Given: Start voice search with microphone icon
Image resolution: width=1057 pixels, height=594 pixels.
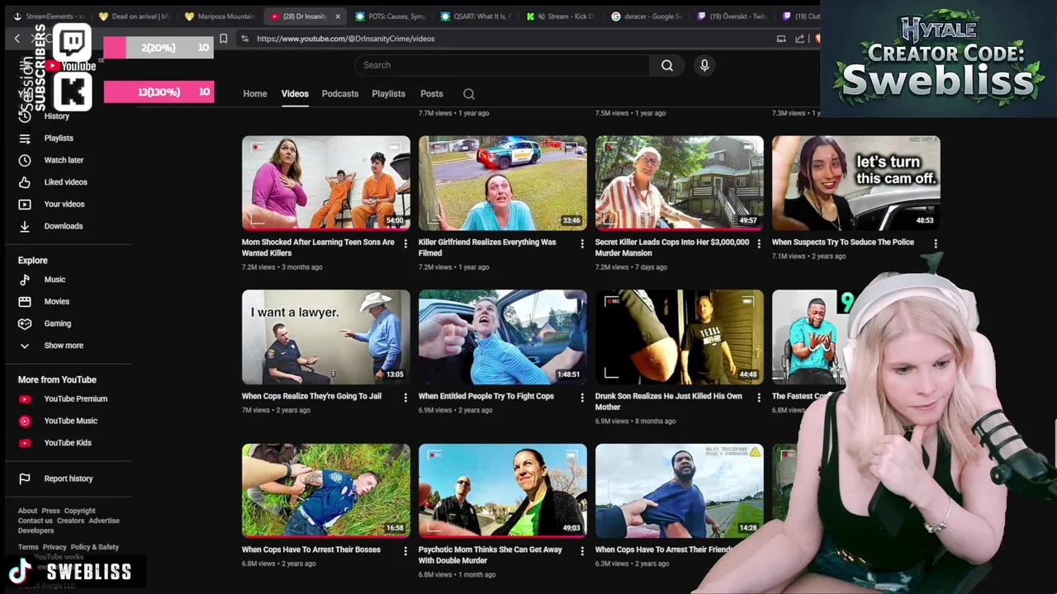Looking at the screenshot, I should pyautogui.click(x=704, y=65).
